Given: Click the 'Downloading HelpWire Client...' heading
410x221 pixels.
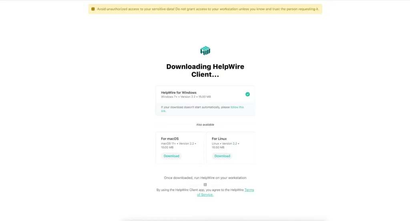Looking at the screenshot, I should tap(205, 70).
